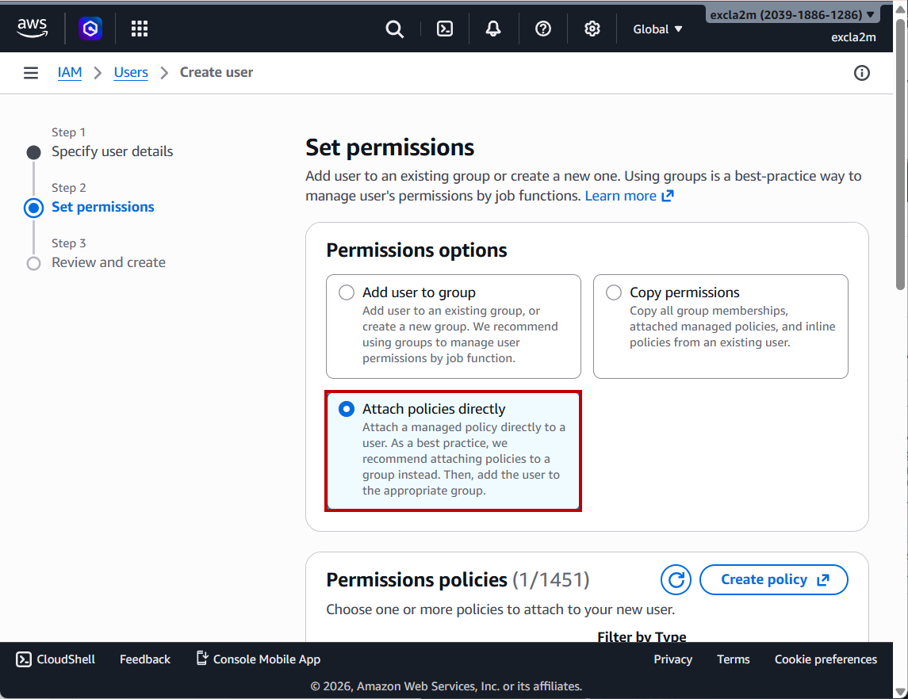Image resolution: width=908 pixels, height=699 pixels.
Task: Go to Users in the breadcrumb
Action: (131, 72)
